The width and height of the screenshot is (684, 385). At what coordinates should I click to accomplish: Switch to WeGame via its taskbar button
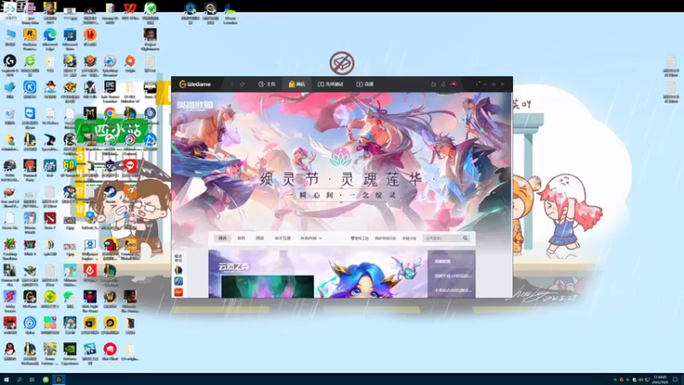click(x=59, y=379)
